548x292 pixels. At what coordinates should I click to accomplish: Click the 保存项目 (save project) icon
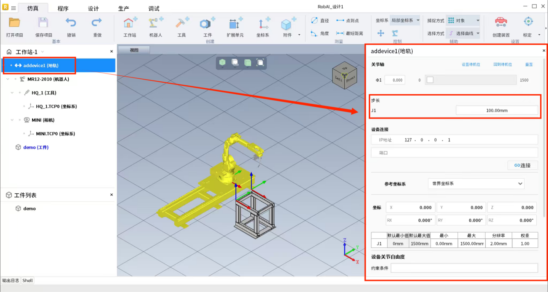coord(43,23)
